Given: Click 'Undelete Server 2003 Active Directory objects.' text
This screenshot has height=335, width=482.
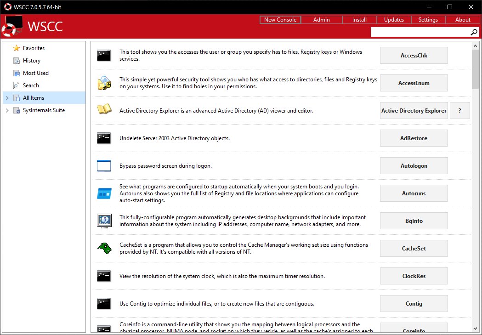Looking at the screenshot, I should click(x=175, y=138).
